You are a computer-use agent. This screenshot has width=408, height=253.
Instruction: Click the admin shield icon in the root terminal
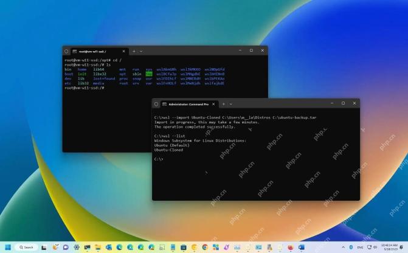[66, 51]
